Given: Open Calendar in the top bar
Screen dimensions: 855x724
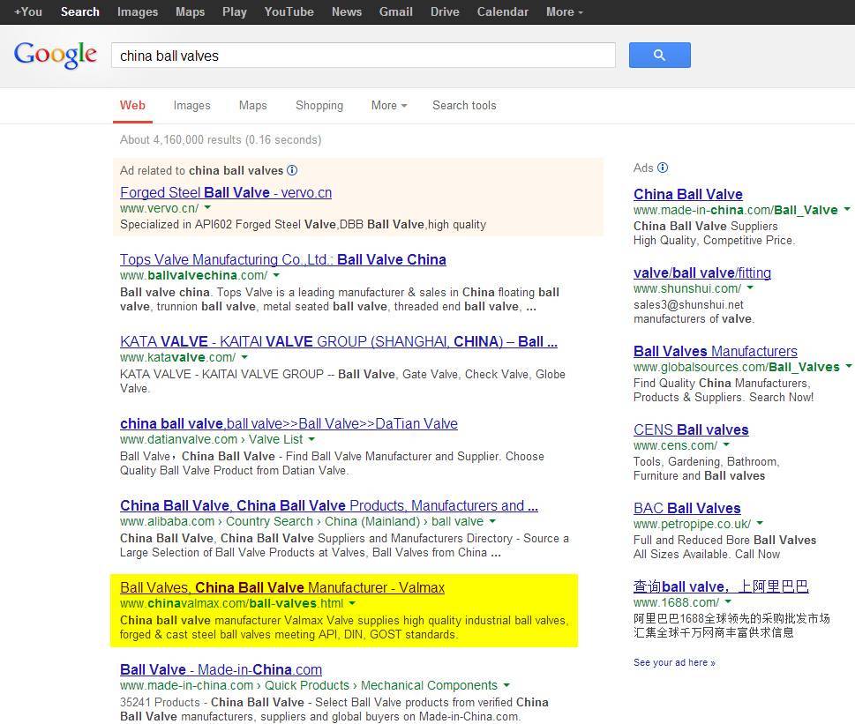Looking at the screenshot, I should pos(503,12).
